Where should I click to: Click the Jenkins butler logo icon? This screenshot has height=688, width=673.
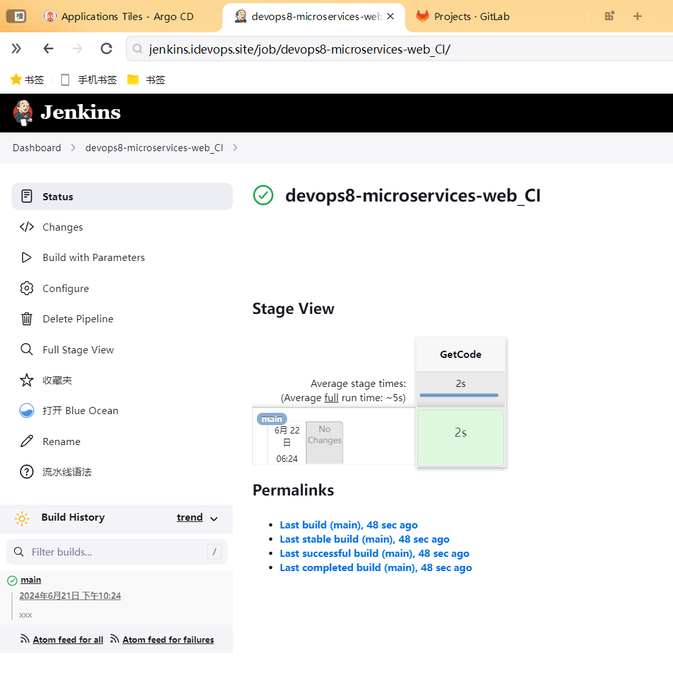point(23,113)
